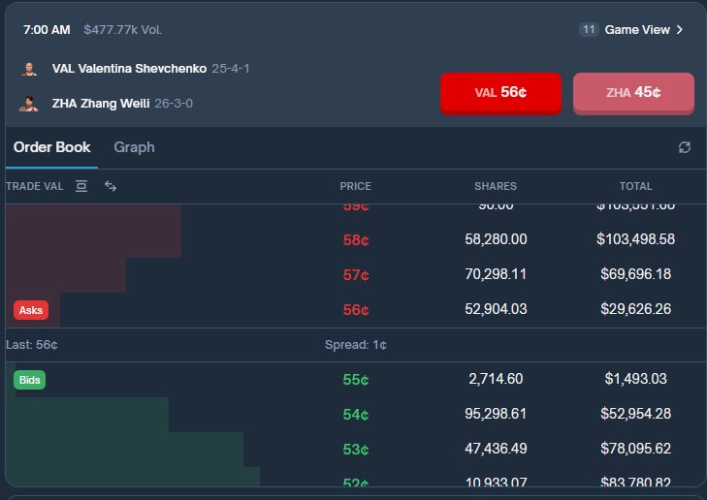Click the $477.77k Vol. text
Screen dimensions: 707x500
(122, 30)
